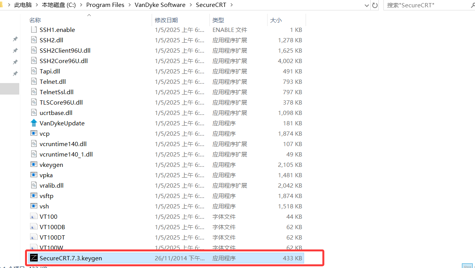This screenshot has width=475, height=268.
Task: Click the ucrtbase.dll file icon
Action: coord(34,113)
